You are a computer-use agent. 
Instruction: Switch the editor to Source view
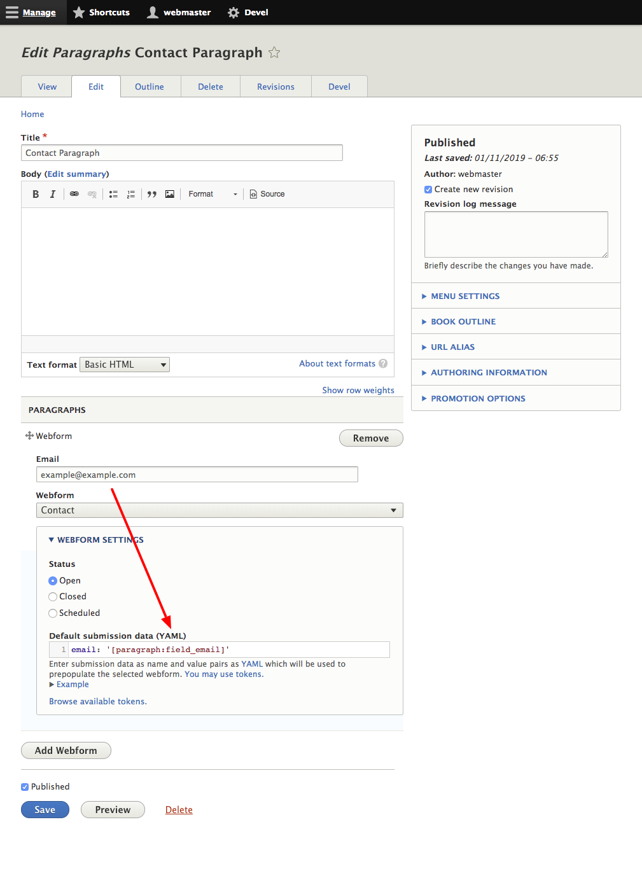267,194
